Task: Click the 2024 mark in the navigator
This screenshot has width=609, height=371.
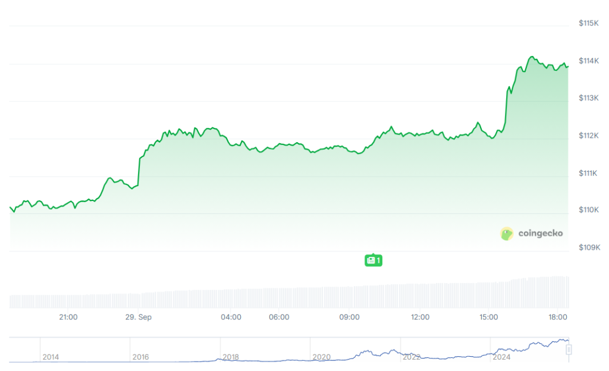Action: pos(501,357)
